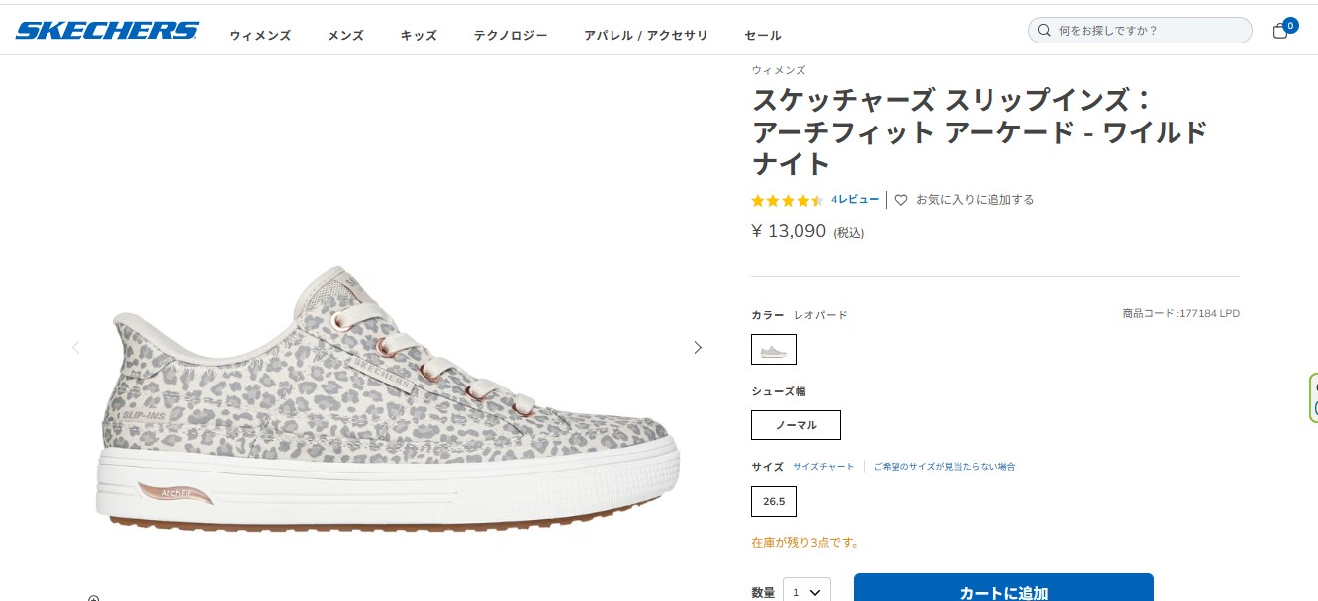Open the サイズチャート link
The height and width of the screenshot is (601, 1318).
click(823, 466)
